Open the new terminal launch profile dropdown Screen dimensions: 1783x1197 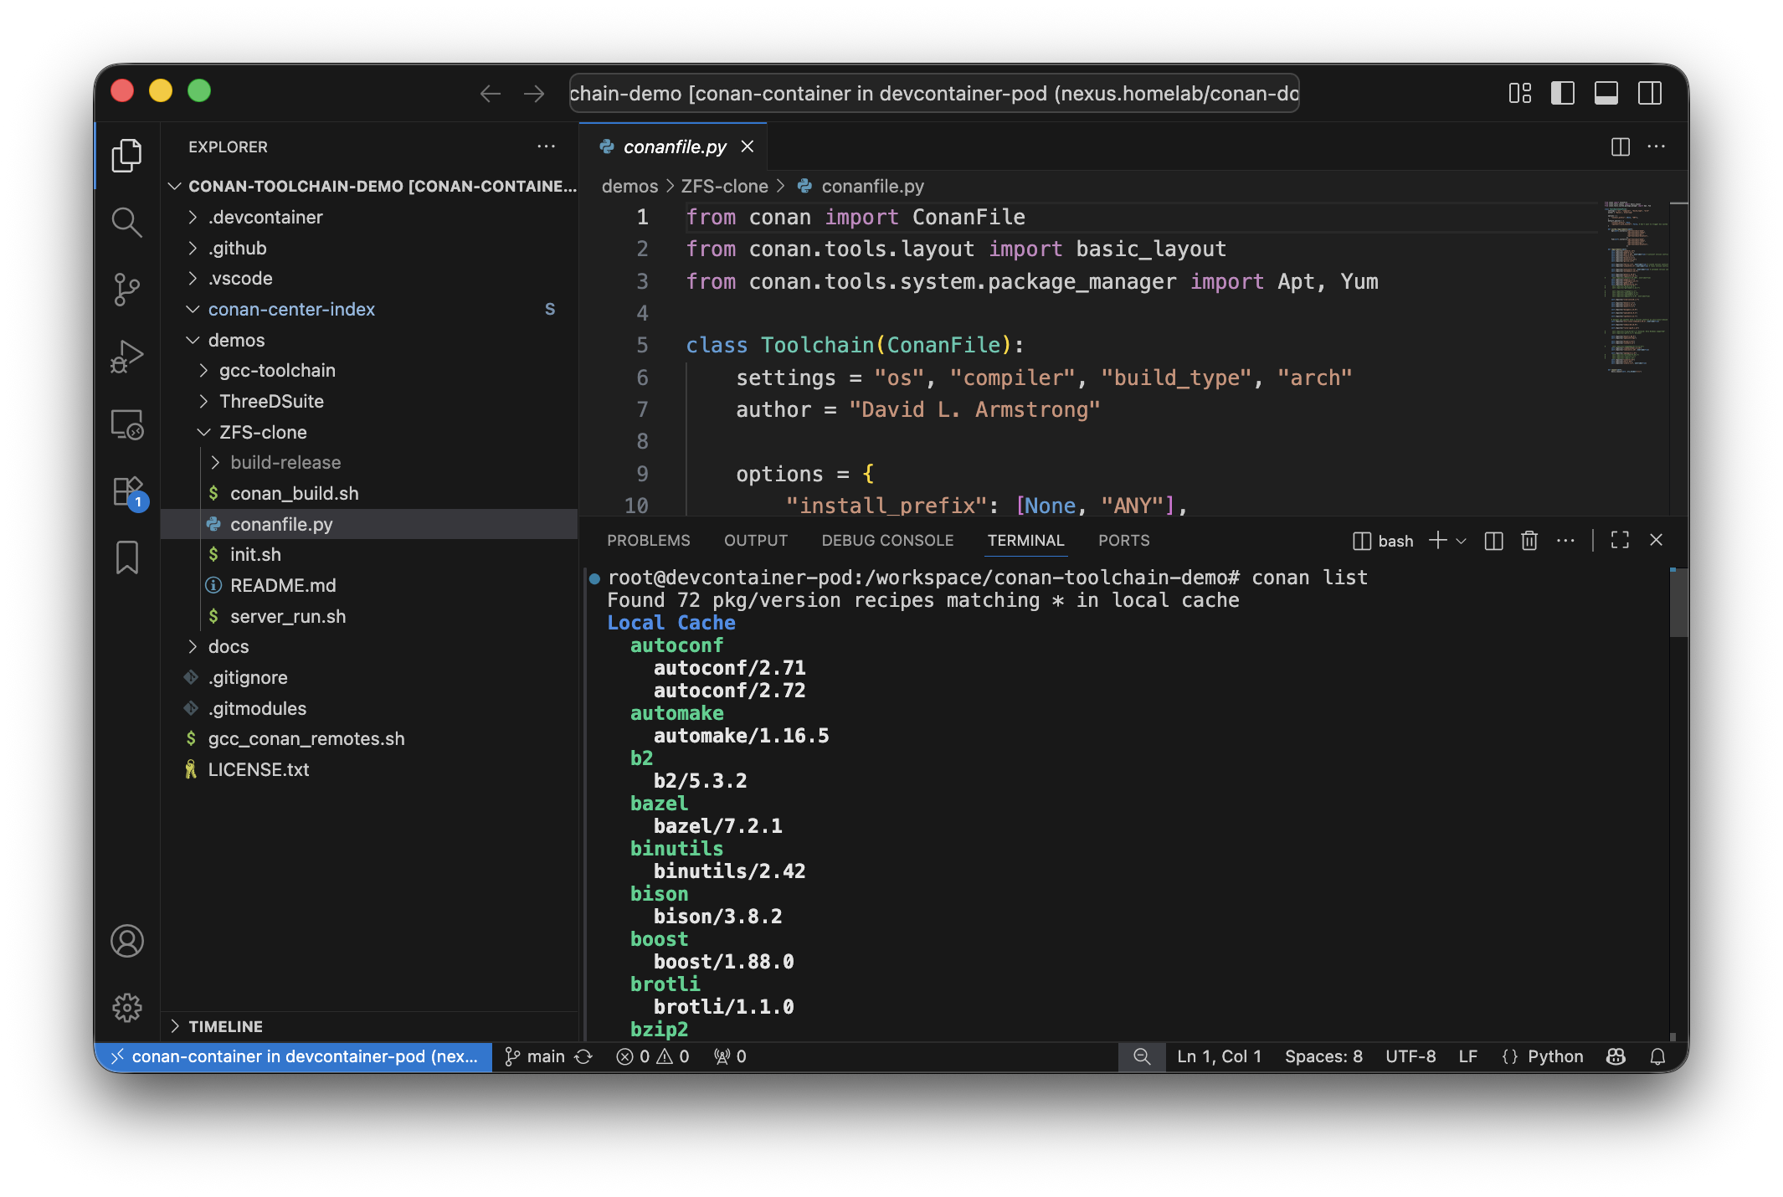pos(1462,541)
